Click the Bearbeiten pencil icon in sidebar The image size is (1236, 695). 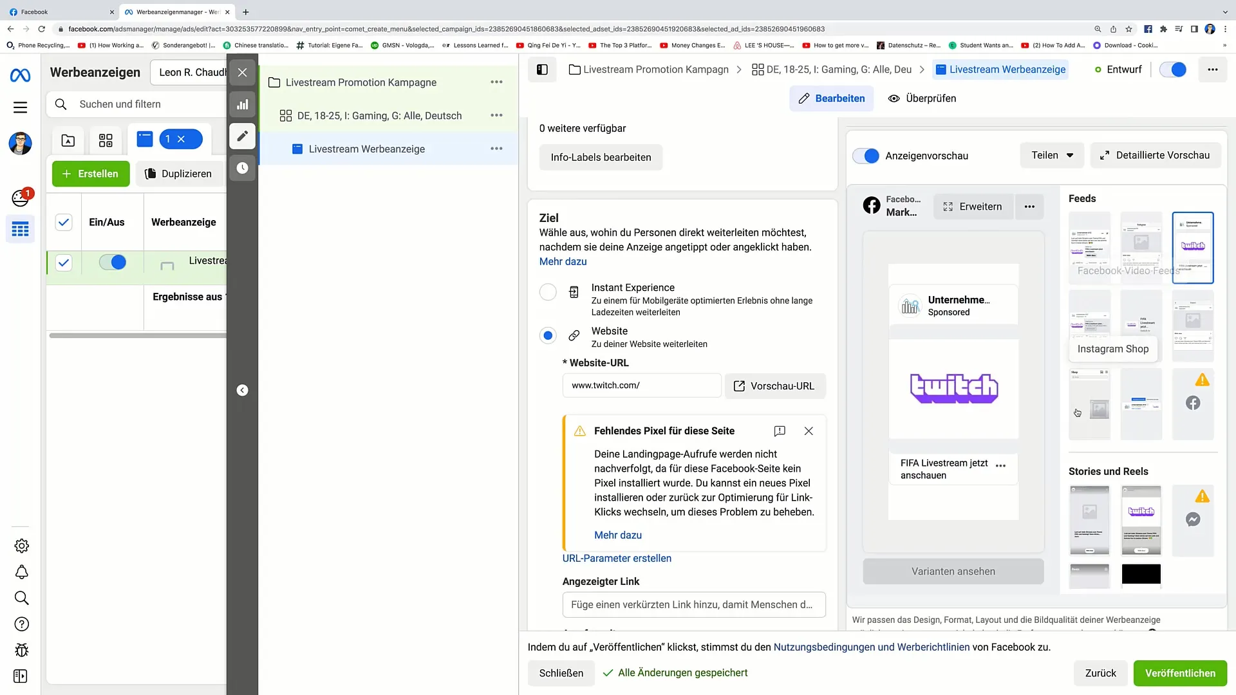pyautogui.click(x=243, y=136)
